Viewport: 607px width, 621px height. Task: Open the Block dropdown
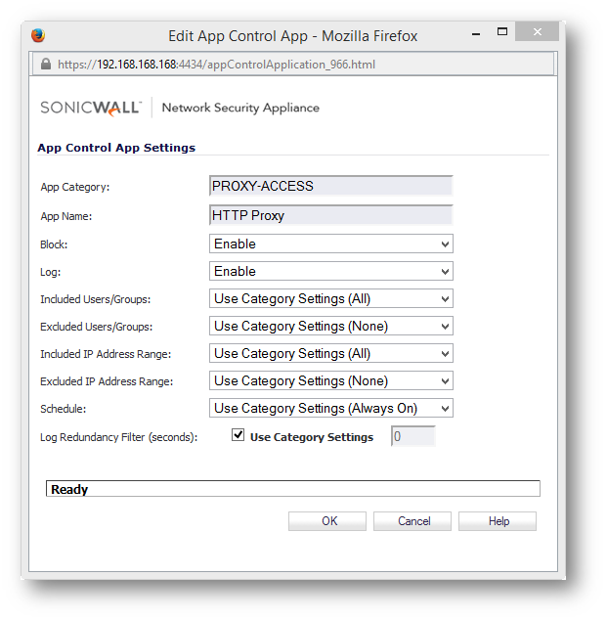331,244
